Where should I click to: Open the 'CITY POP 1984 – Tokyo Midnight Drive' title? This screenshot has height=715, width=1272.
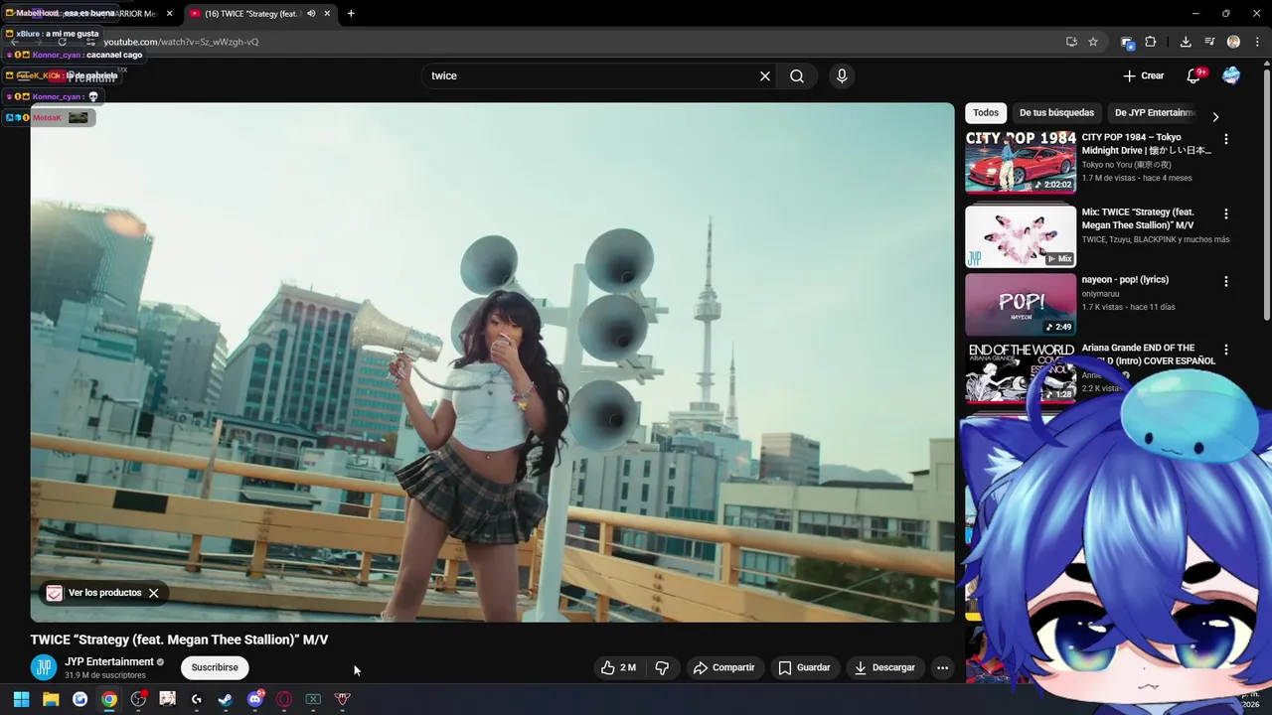point(1147,144)
